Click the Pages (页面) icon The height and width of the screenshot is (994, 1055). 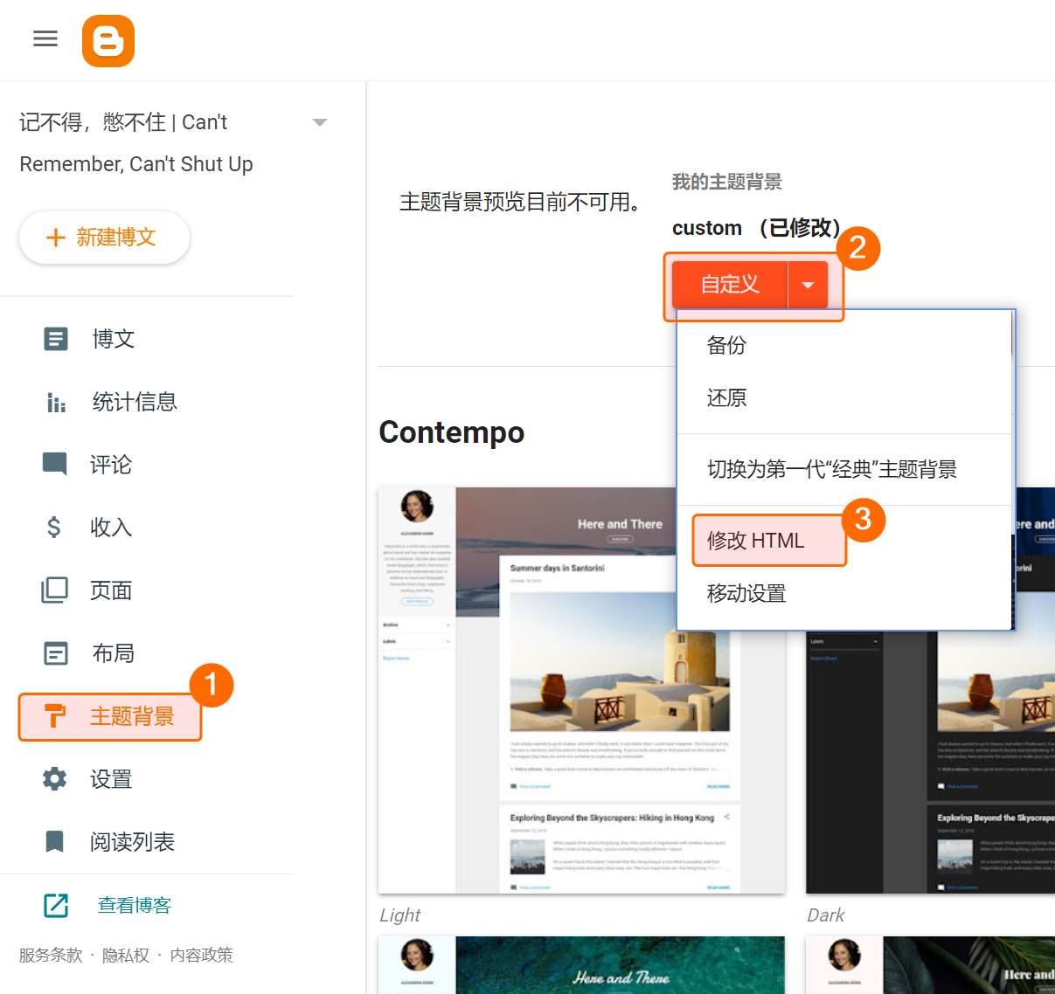(x=55, y=590)
